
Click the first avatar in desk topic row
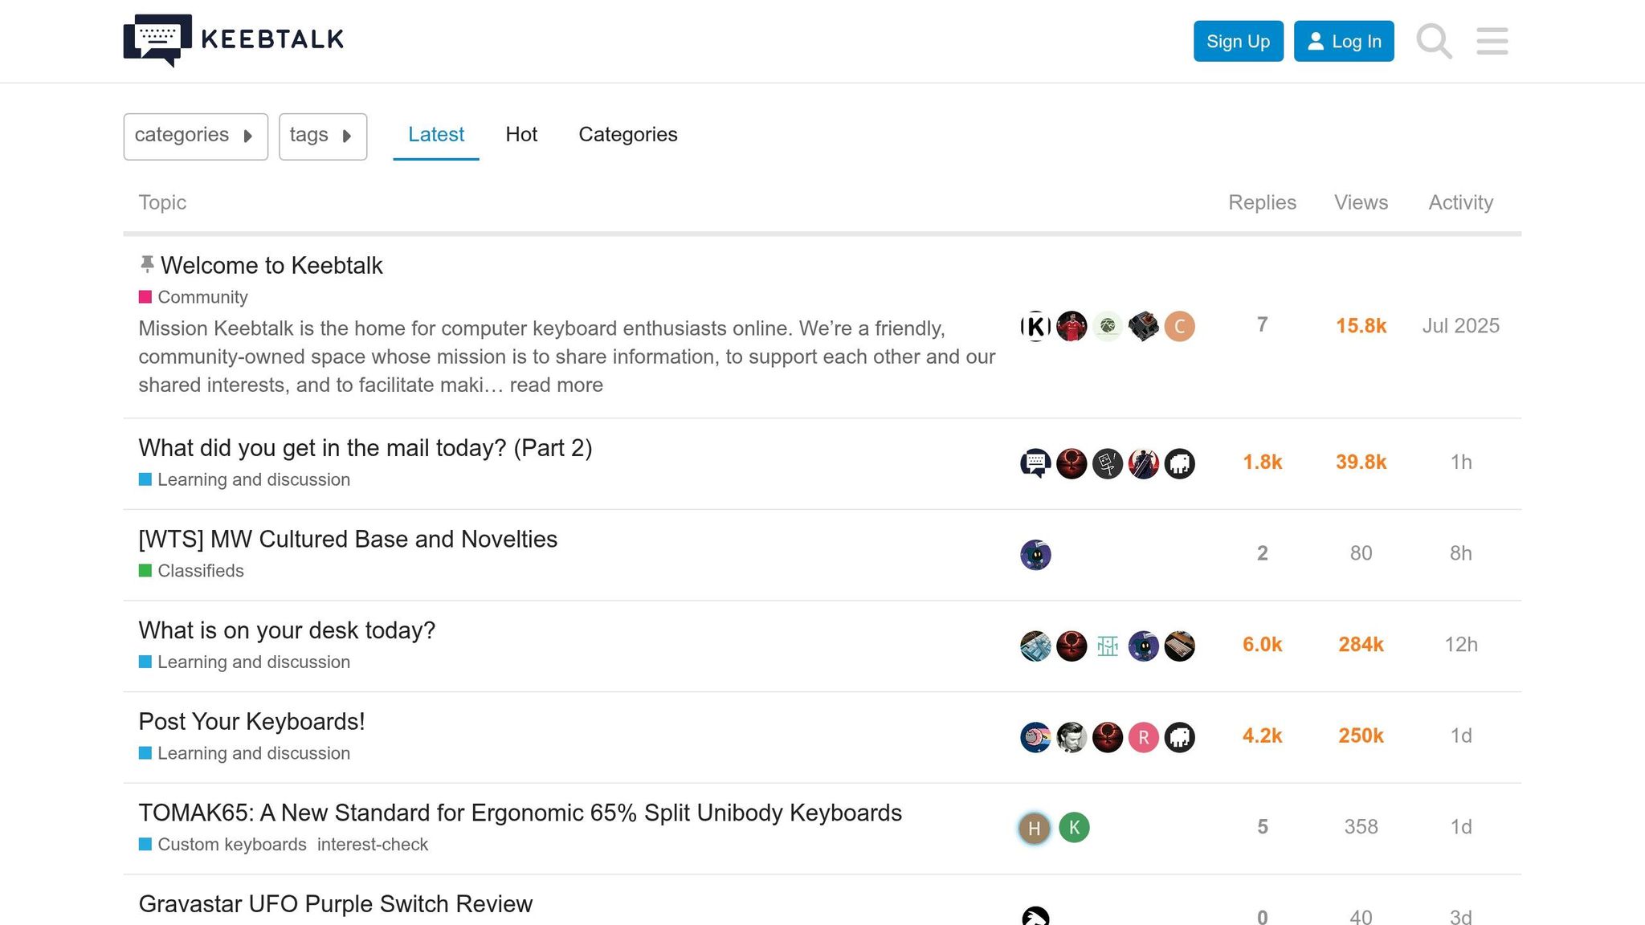click(1035, 646)
